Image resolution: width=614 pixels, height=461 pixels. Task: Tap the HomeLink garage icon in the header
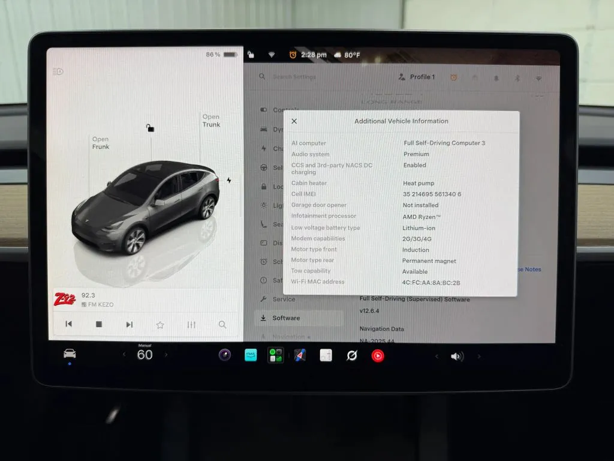pyautogui.click(x=475, y=78)
